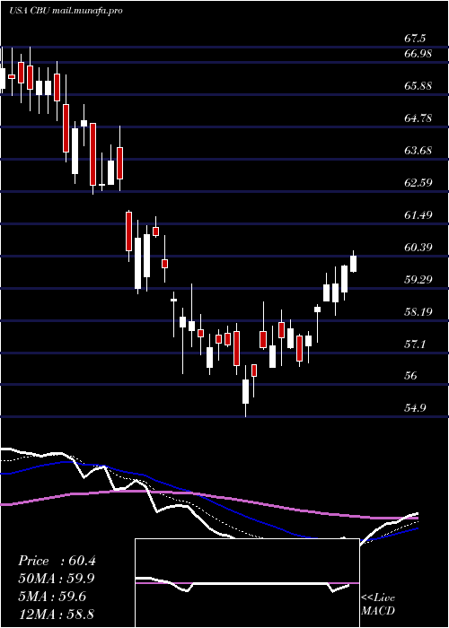This screenshot has height=628, width=449.
Task: Click the 61.49 price axis label
Action: pos(418,215)
